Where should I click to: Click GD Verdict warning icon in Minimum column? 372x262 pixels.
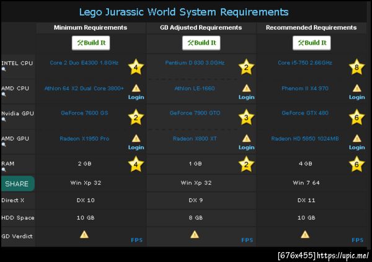84,235
